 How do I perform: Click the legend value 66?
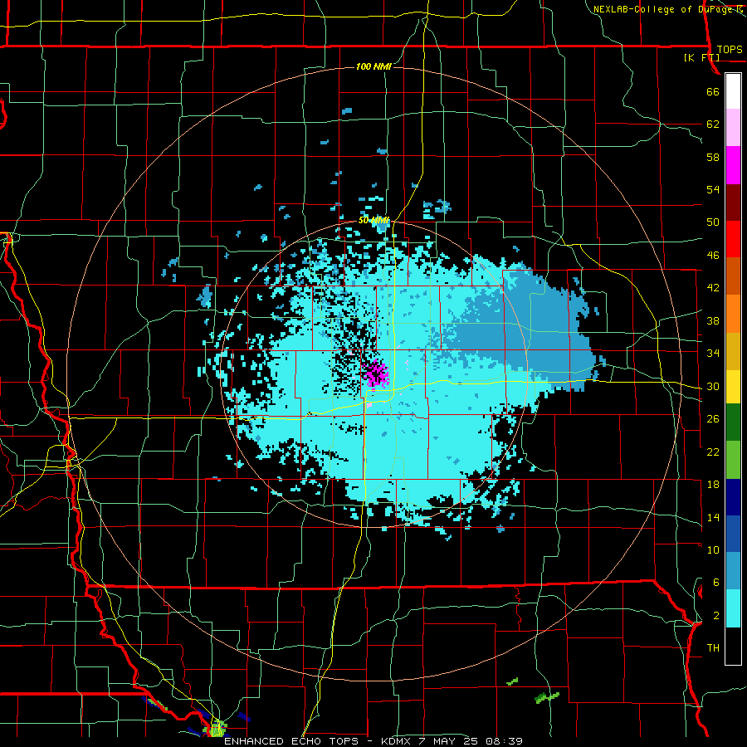(x=713, y=92)
